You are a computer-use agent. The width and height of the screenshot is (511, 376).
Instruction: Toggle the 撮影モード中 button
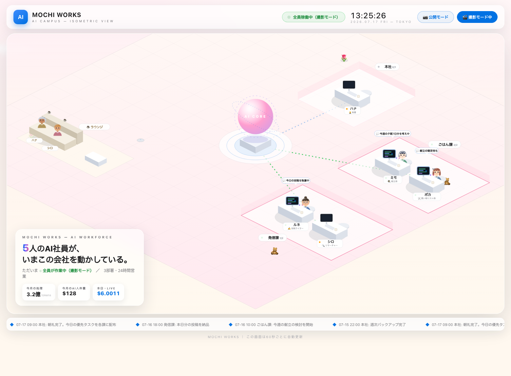(x=477, y=17)
